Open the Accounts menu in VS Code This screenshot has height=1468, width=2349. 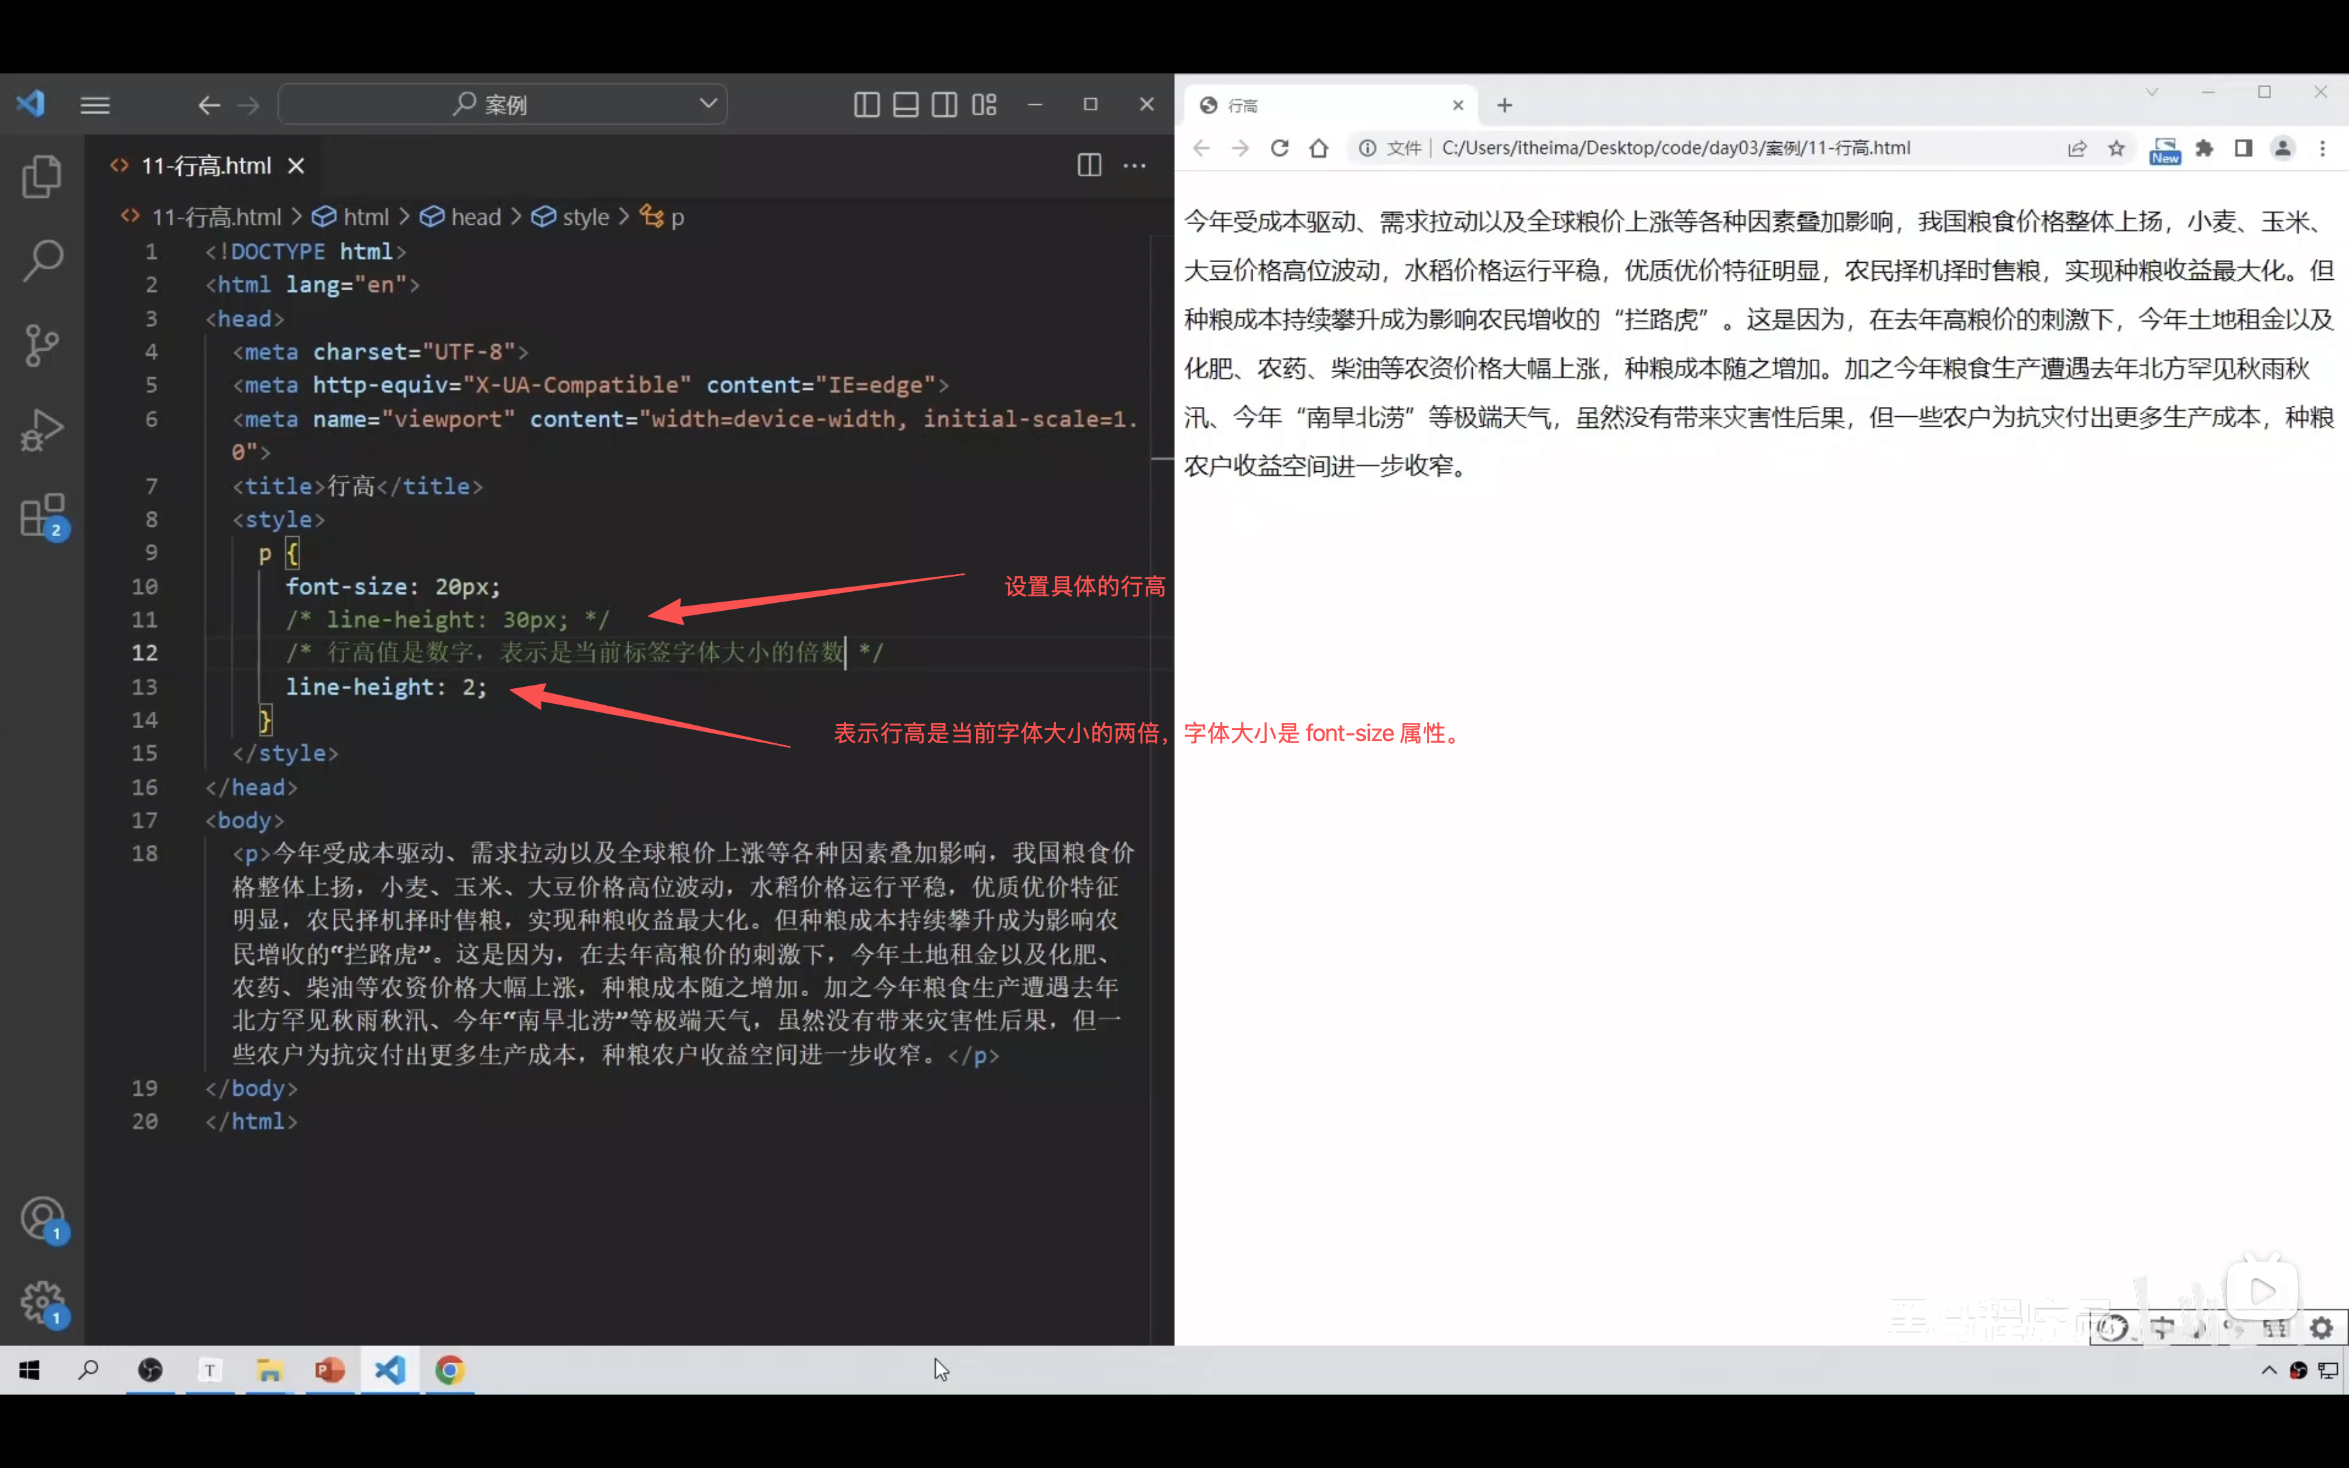tap(44, 1220)
